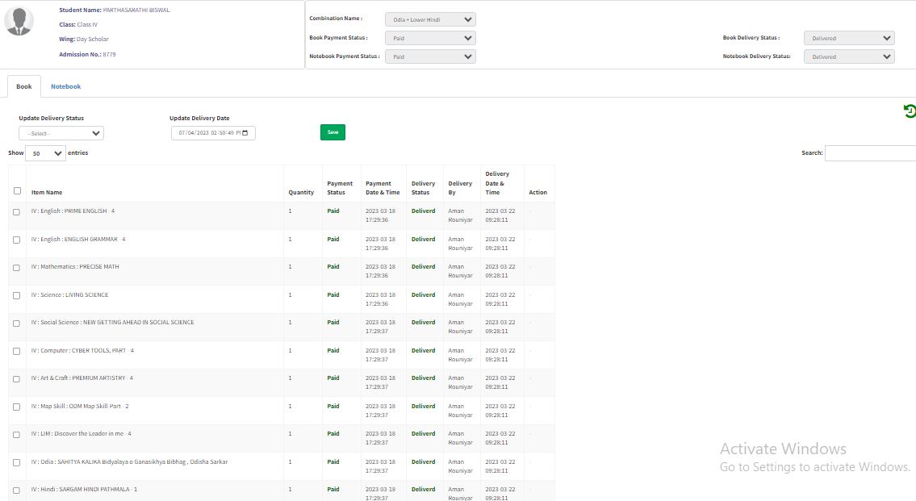Sort table by Item Name column header

coord(47,193)
